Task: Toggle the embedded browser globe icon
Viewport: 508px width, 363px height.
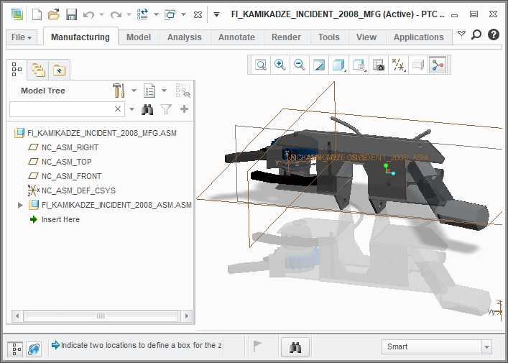Action: (34, 349)
